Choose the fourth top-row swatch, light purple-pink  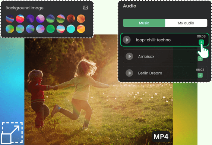click(x=40, y=19)
